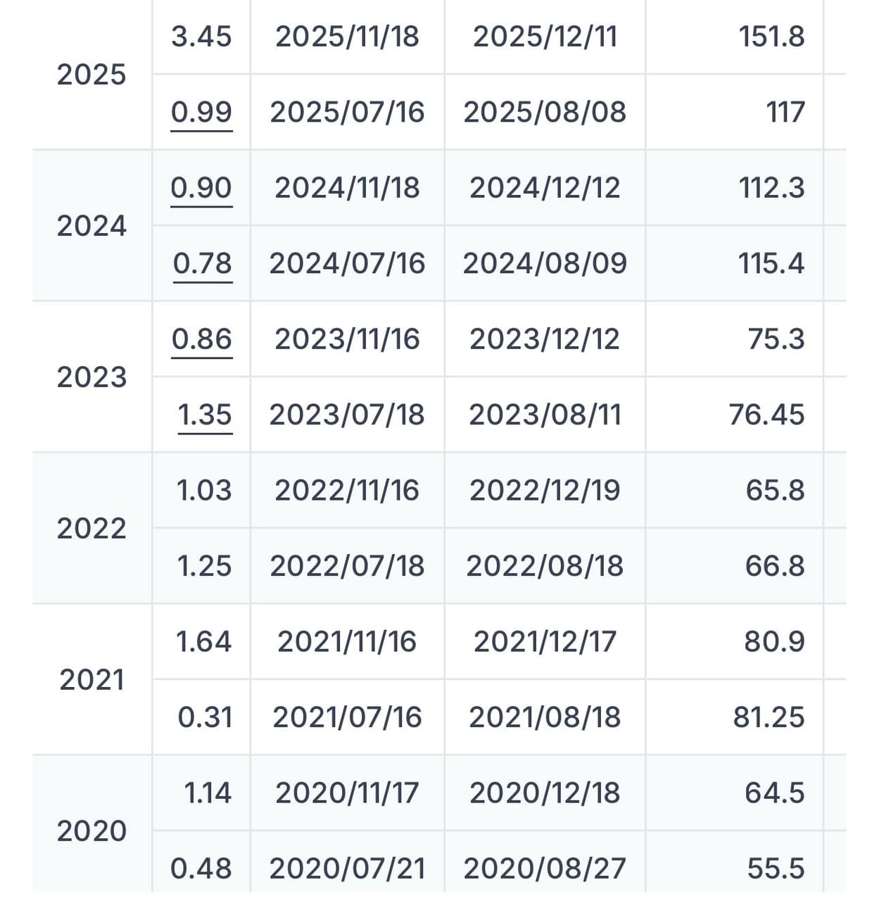Tap the 2024/08/09 date cell

click(x=545, y=263)
